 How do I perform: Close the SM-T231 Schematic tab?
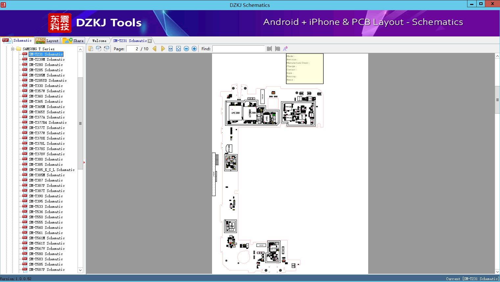tap(150, 41)
